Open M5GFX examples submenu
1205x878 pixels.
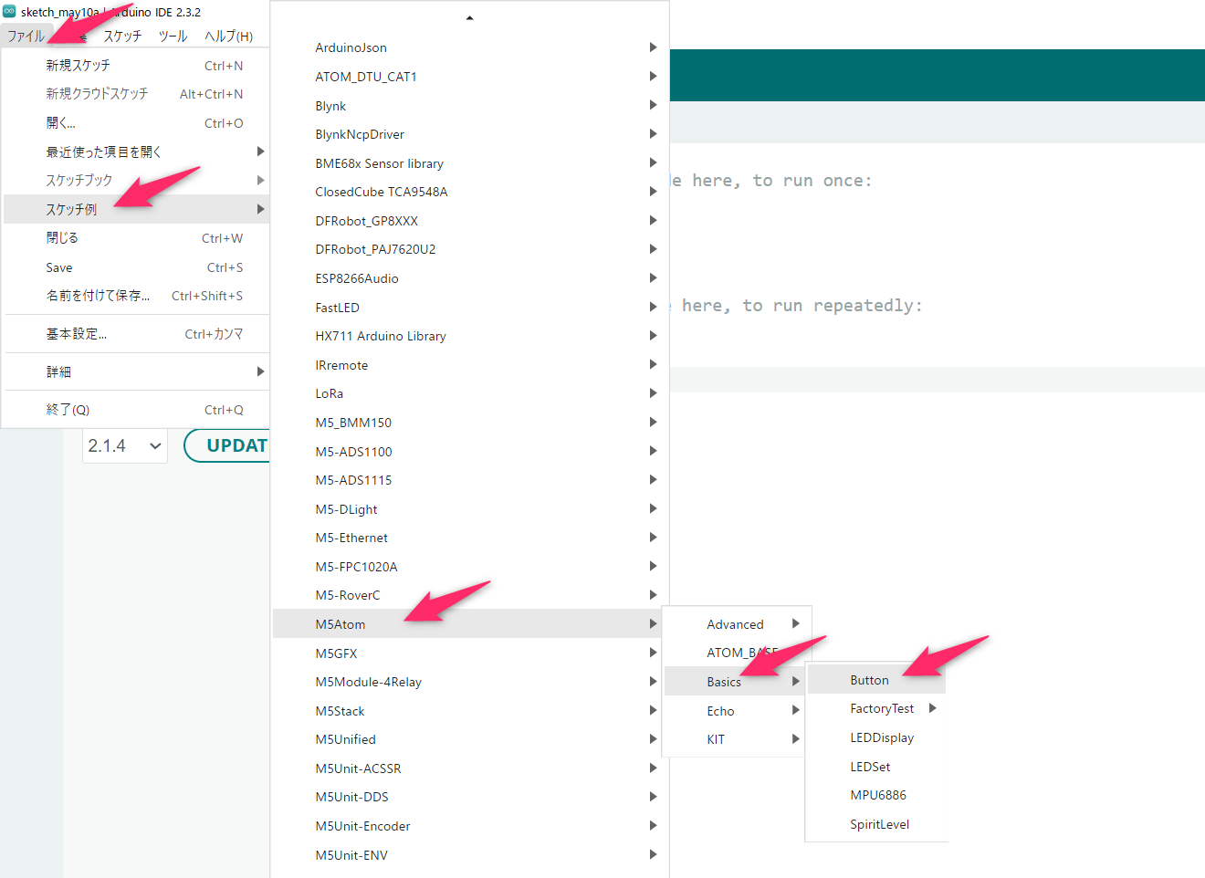469,653
